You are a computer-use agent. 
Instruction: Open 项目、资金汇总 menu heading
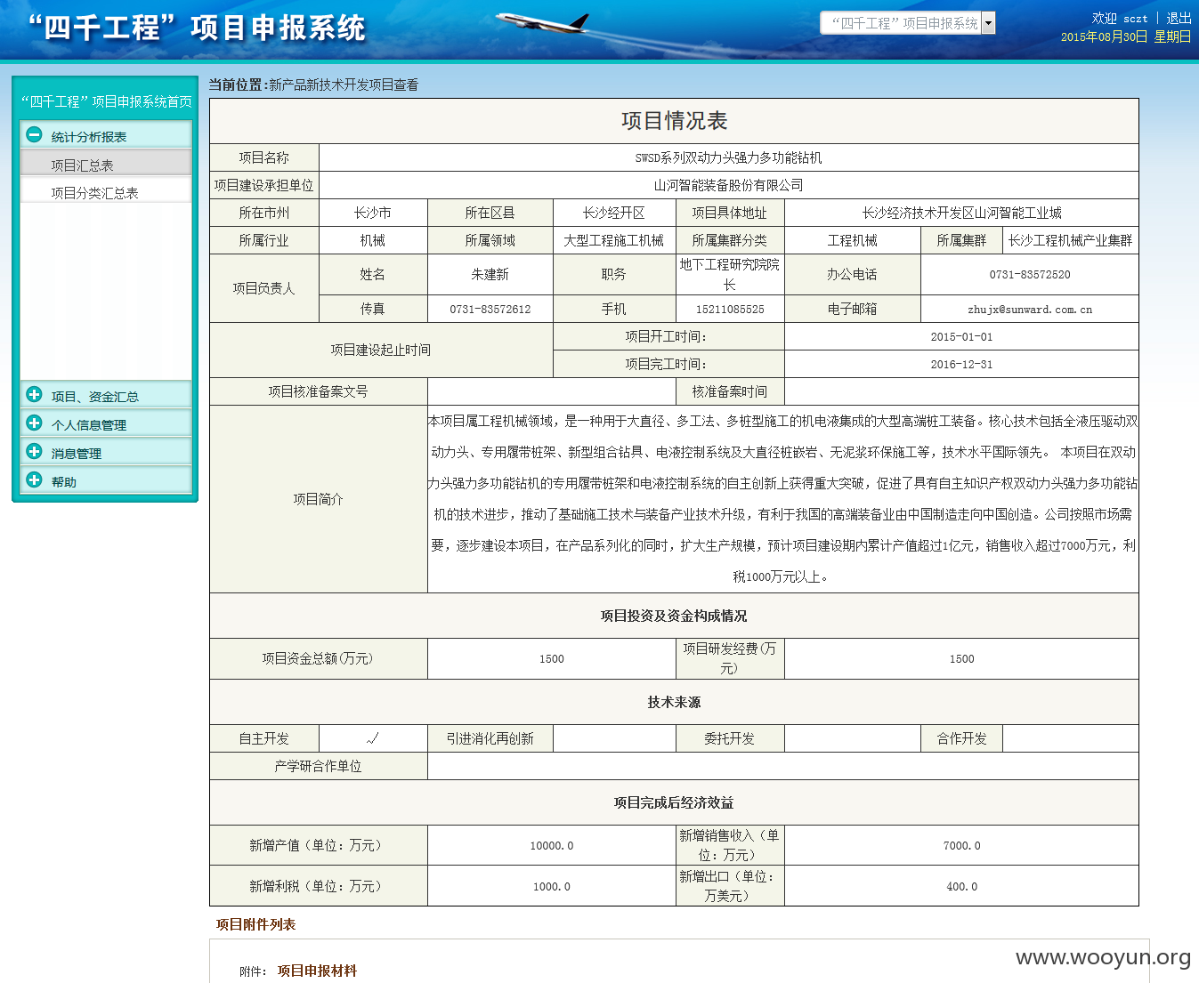pyautogui.click(x=106, y=396)
